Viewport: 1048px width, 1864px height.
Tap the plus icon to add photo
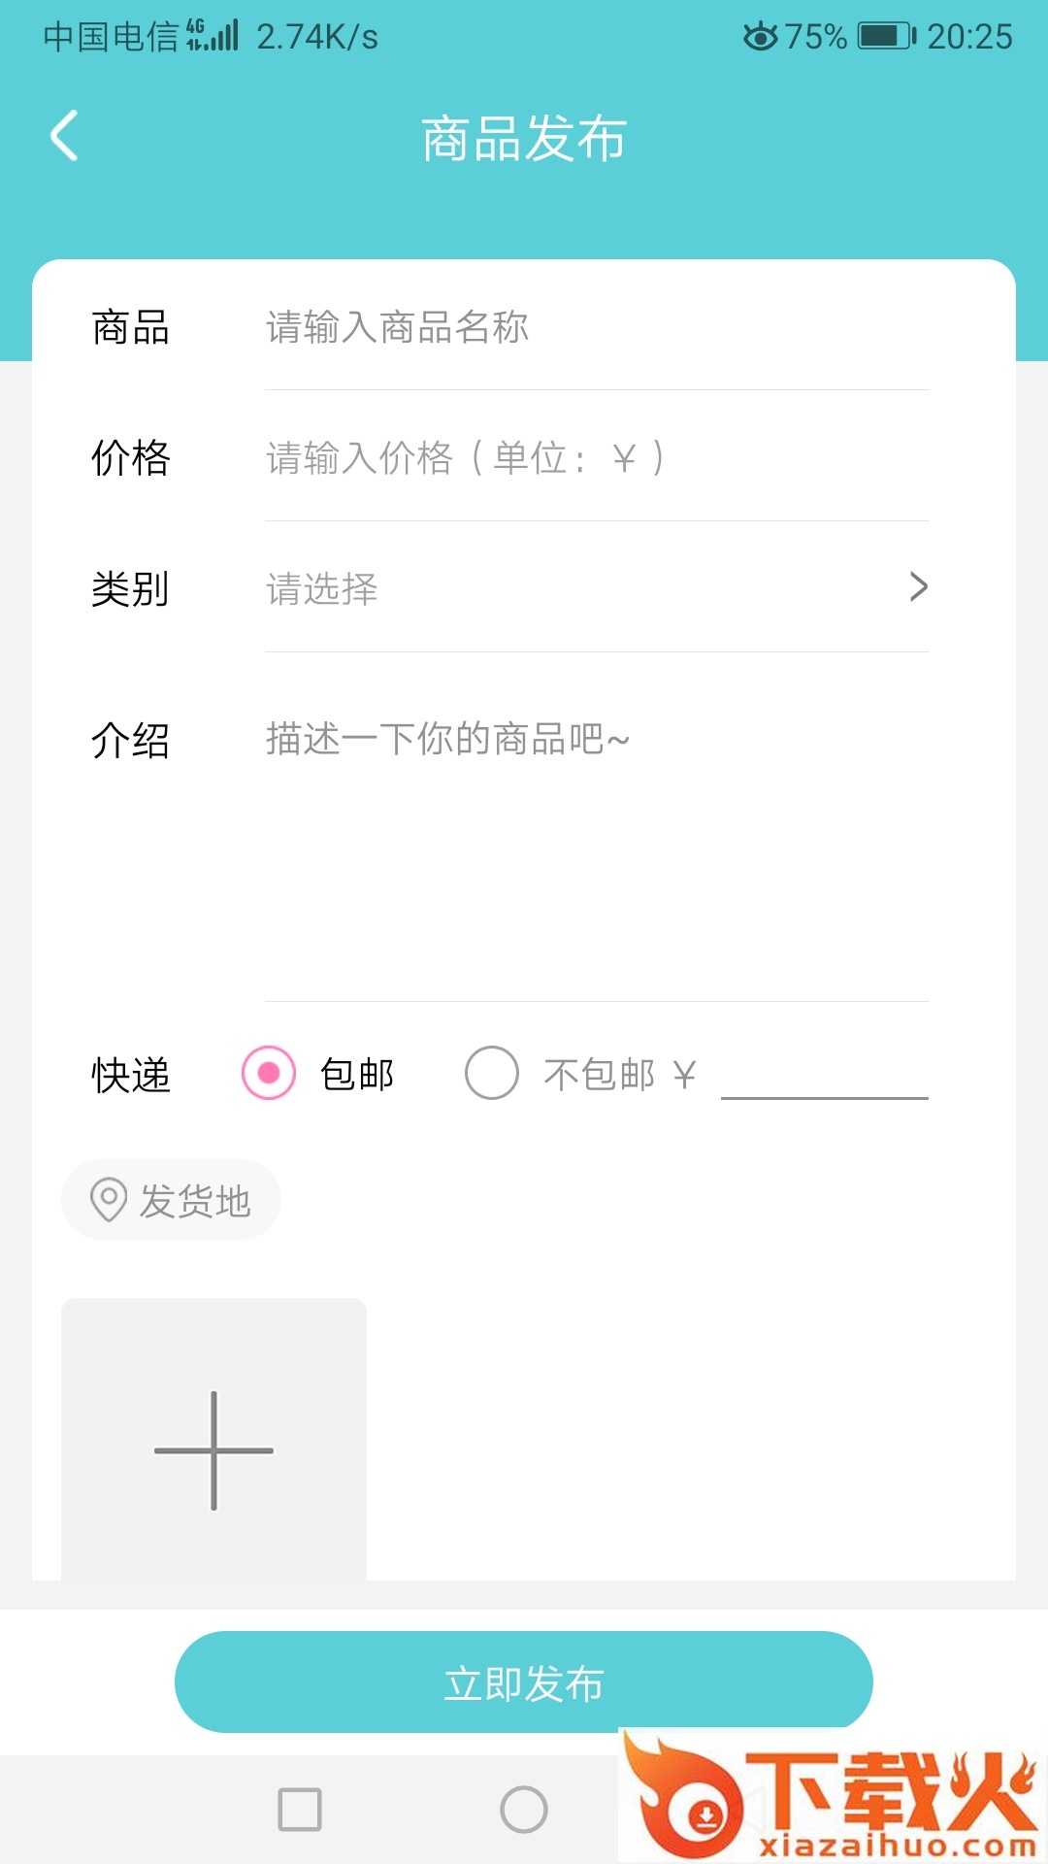213,1450
